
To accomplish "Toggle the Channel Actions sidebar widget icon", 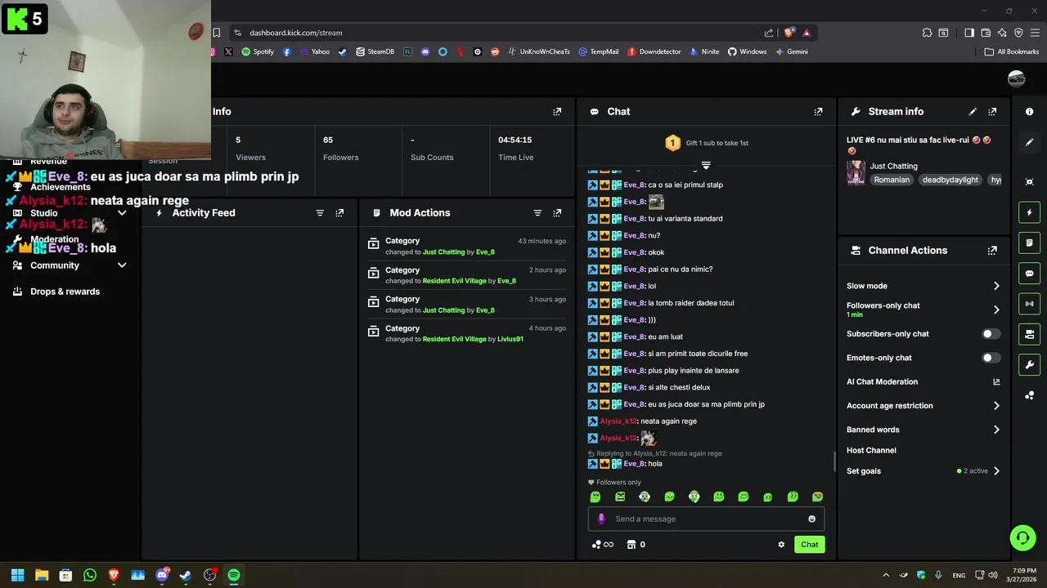I will 1029,334.
